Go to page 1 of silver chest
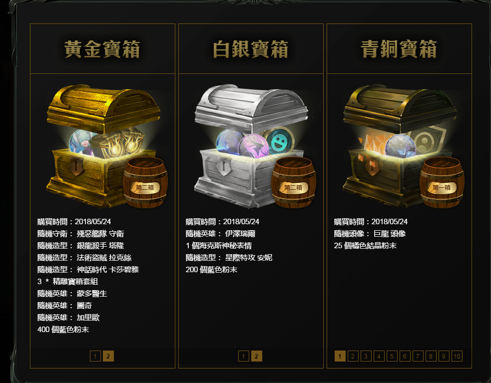This screenshot has height=383, width=491. click(x=244, y=356)
